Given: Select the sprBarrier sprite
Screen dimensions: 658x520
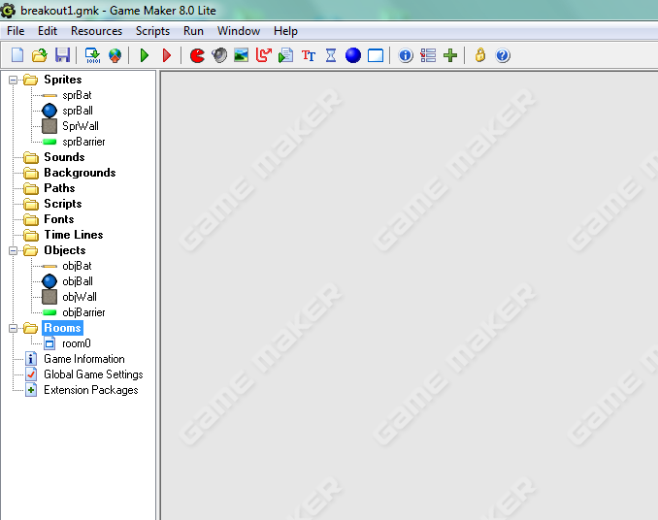Looking at the screenshot, I should click(x=83, y=142).
